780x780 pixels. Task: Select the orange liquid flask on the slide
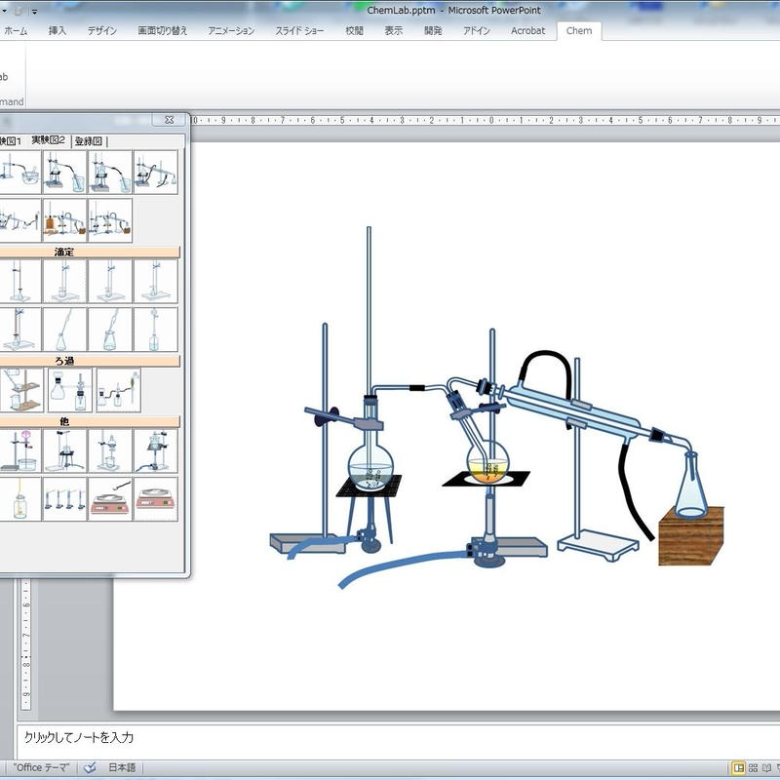(488, 464)
